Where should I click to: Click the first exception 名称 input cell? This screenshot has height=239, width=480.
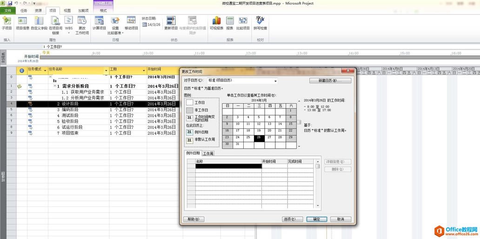point(228,166)
